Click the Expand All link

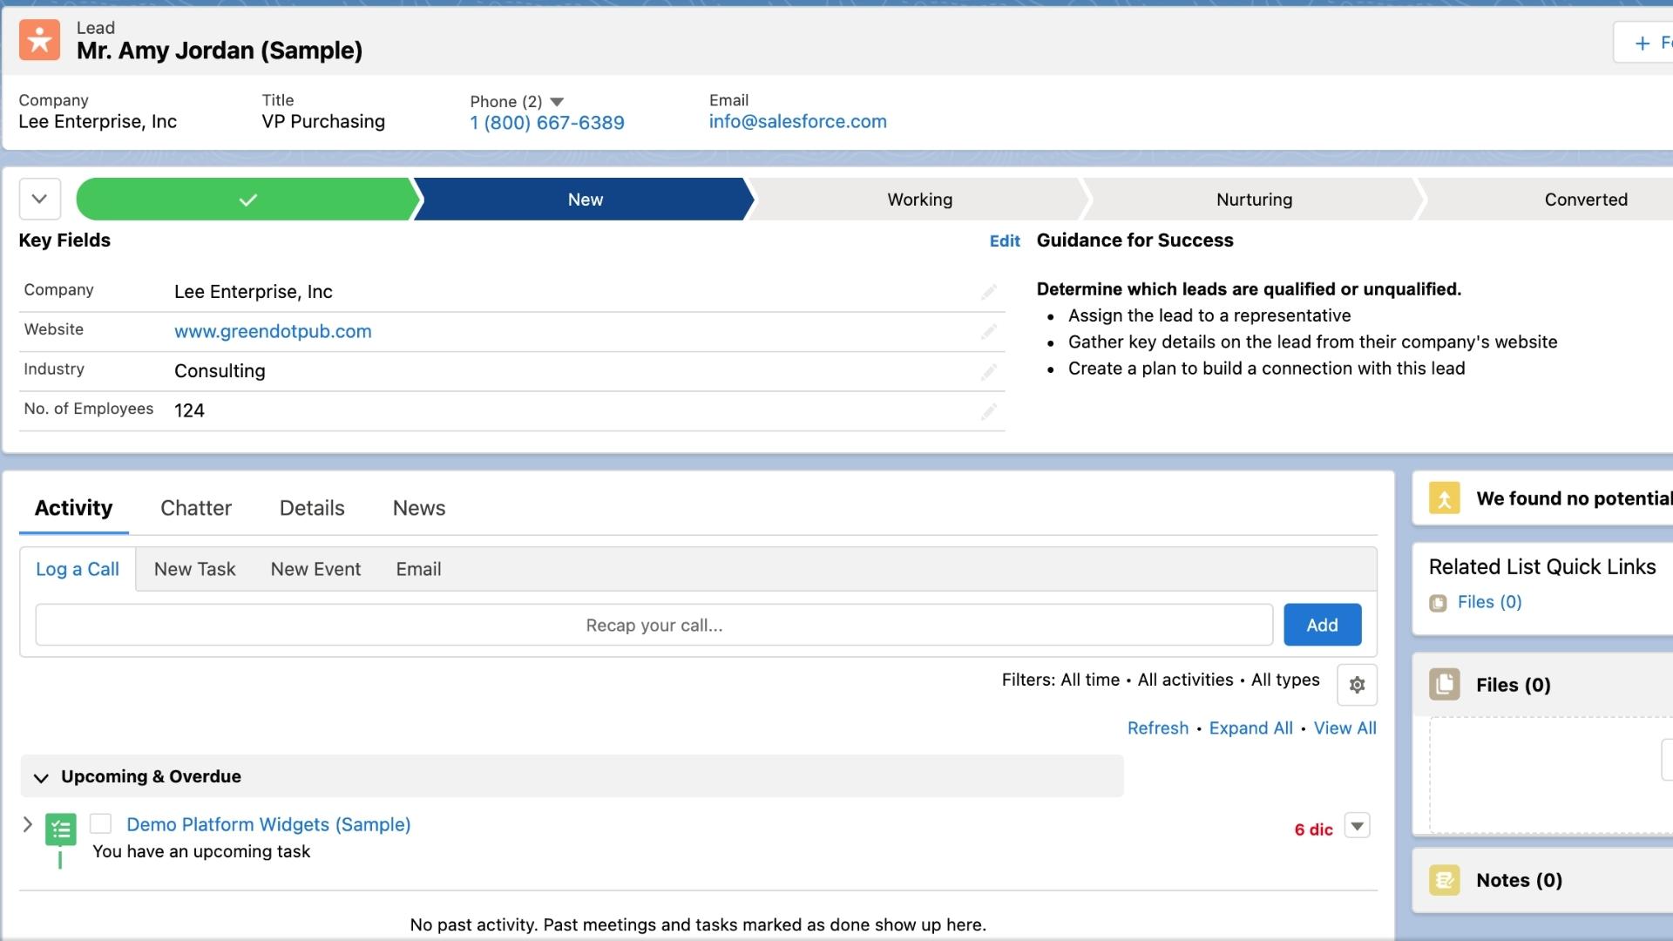1250,728
